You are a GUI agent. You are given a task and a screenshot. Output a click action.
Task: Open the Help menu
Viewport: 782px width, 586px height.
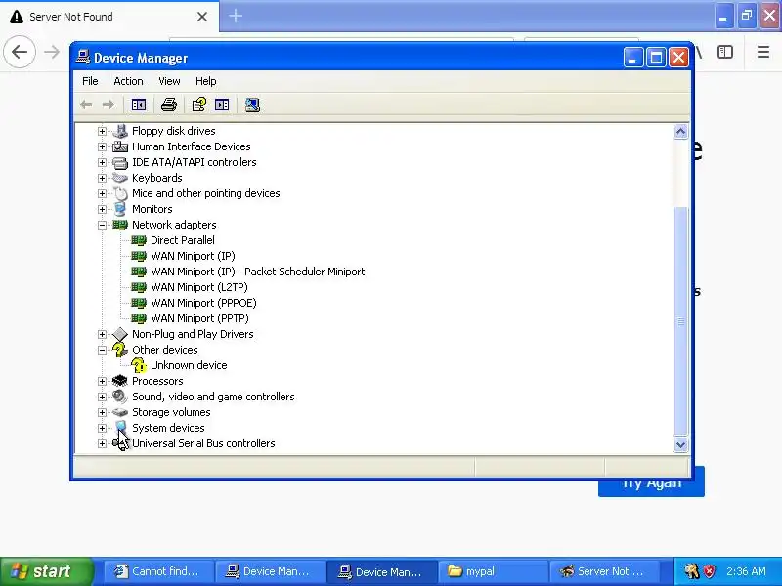205,81
